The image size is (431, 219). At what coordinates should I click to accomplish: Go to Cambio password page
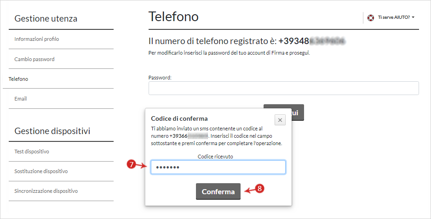pos(34,59)
